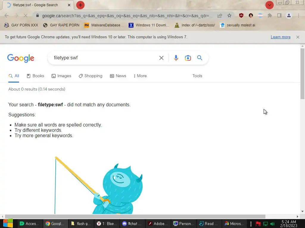Switch to the Adobe taskbar window
Image resolution: width=305 pixels, height=228 pixels.
(158, 224)
